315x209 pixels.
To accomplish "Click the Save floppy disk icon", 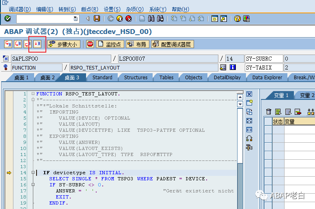I will 97,19.
